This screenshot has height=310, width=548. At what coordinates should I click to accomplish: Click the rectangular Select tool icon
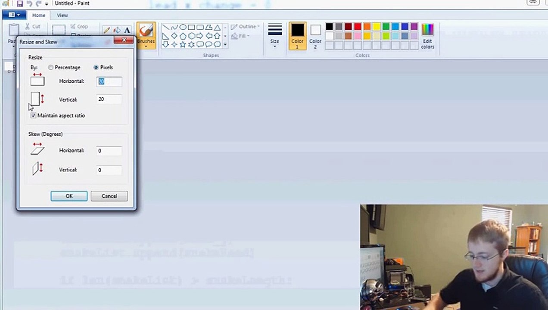click(59, 30)
